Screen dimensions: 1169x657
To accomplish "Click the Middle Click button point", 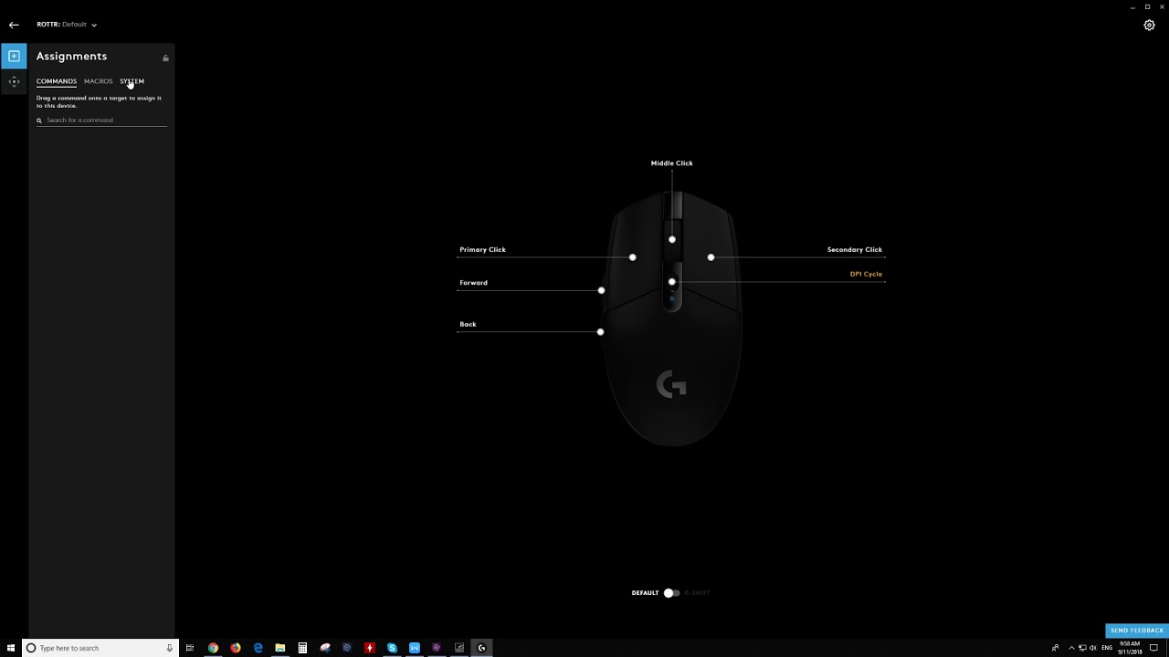I will coord(672,240).
